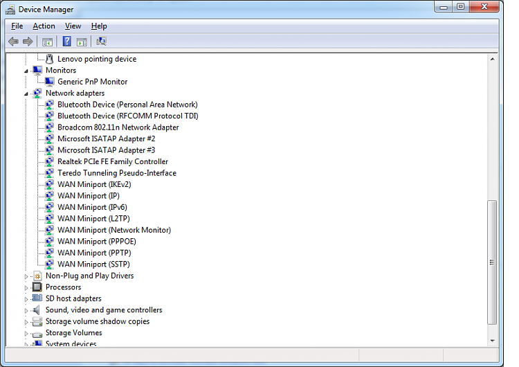Click the Storage volume shadow copies icon
This screenshot has height=367, width=519.
37,321
